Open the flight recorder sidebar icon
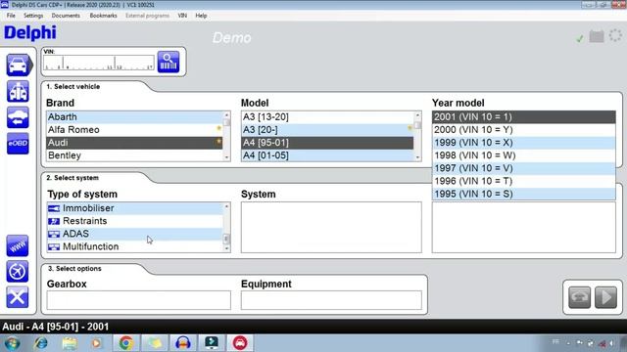 click(18, 272)
